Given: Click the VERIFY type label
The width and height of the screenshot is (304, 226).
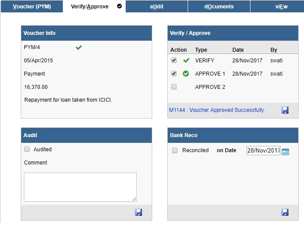Looking at the screenshot, I should (x=204, y=61).
